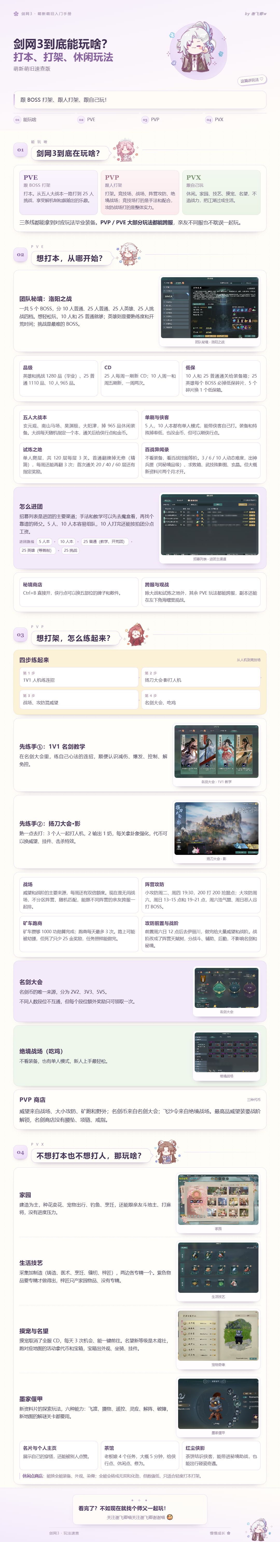Click the 03 section number badge beside 想打架
This screenshot has width=280, height=1542.
(20, 634)
